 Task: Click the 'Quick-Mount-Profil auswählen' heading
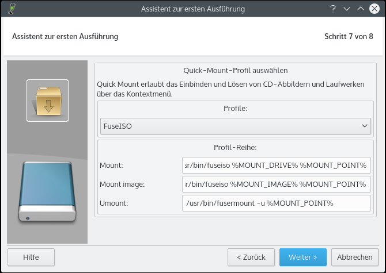click(x=235, y=71)
